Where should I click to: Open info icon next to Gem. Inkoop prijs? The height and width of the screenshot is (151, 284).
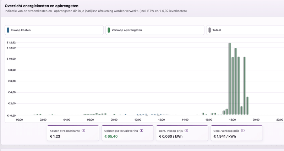tap(186, 130)
